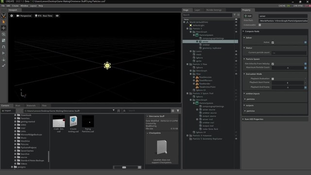
Task: Switch to the Layer tab
Action: (197, 10)
